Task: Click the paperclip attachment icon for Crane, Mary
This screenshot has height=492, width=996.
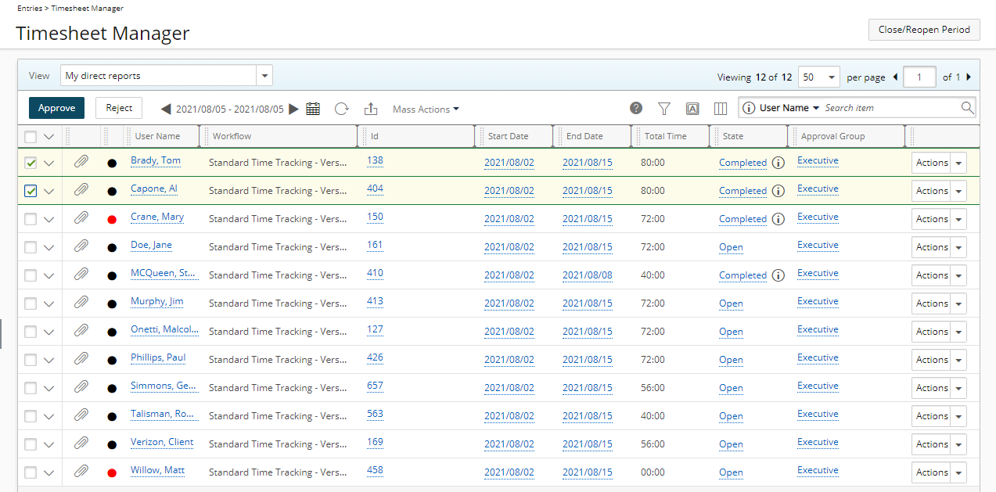Action: pyautogui.click(x=81, y=217)
